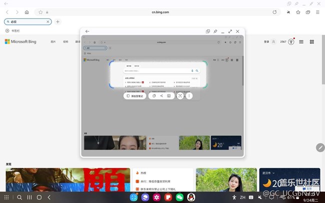Open the browser menu with three lines
The image size is (325, 203).
click(317, 12)
